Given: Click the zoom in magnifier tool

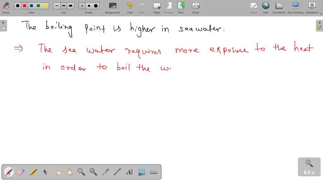Looking at the screenshot, I should click(x=81, y=172).
